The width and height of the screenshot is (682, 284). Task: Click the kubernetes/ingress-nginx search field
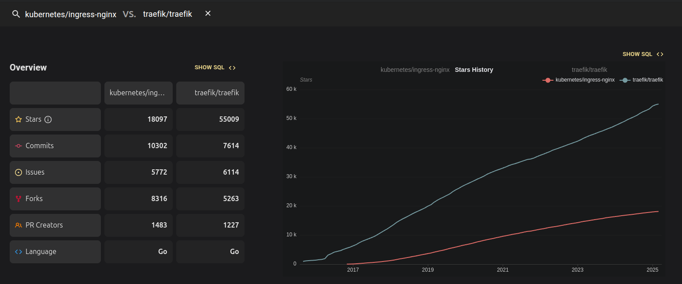[x=70, y=14]
